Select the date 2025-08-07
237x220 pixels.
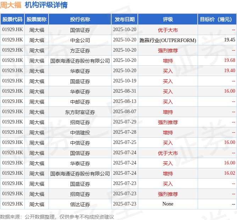pos(125,111)
